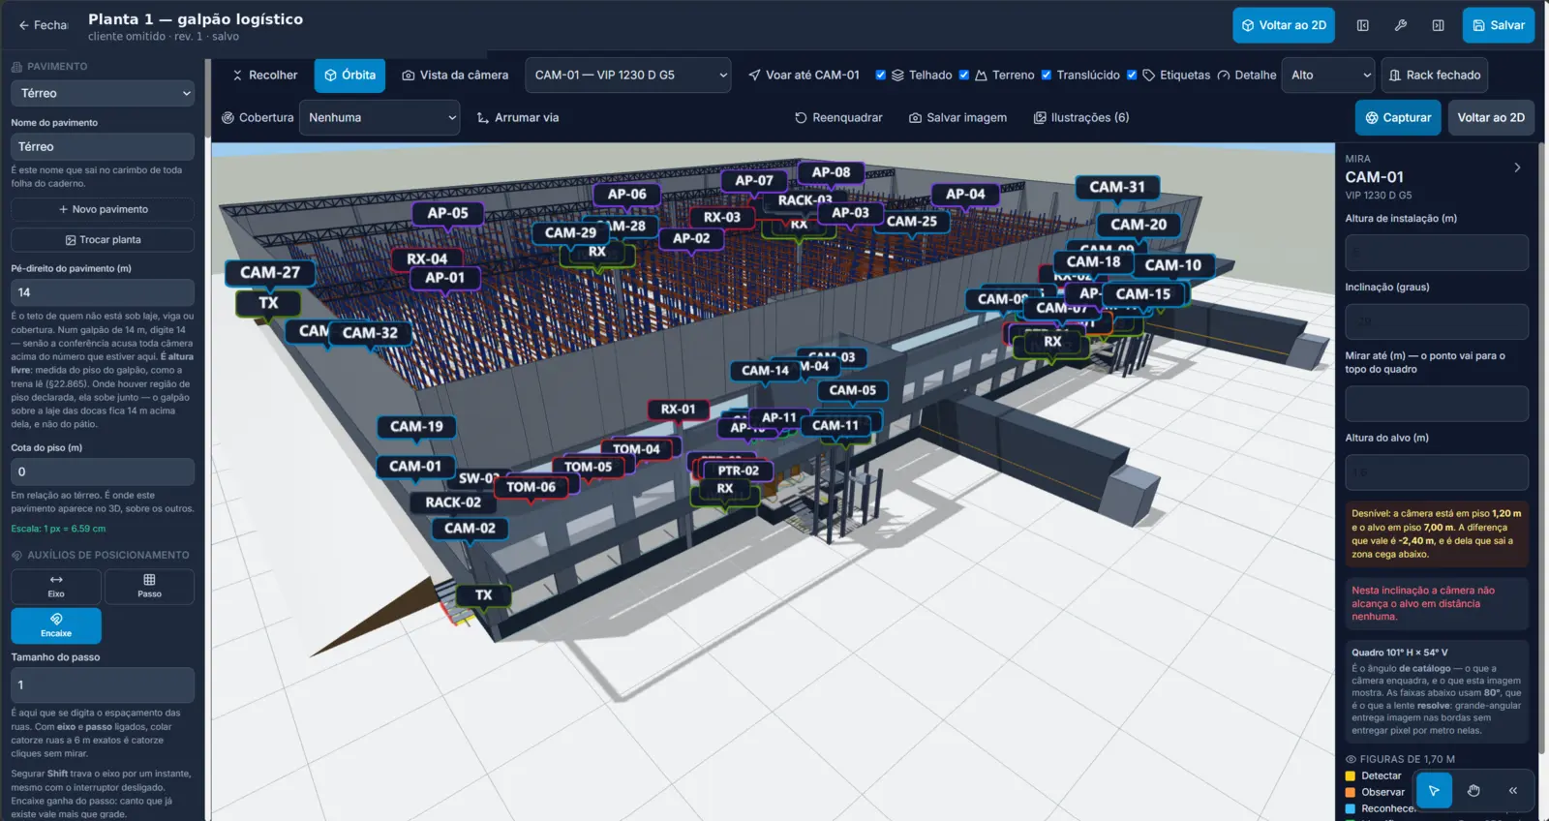The height and width of the screenshot is (821, 1549).
Task: Click the Tamanho do passo field
Action: [103, 684]
